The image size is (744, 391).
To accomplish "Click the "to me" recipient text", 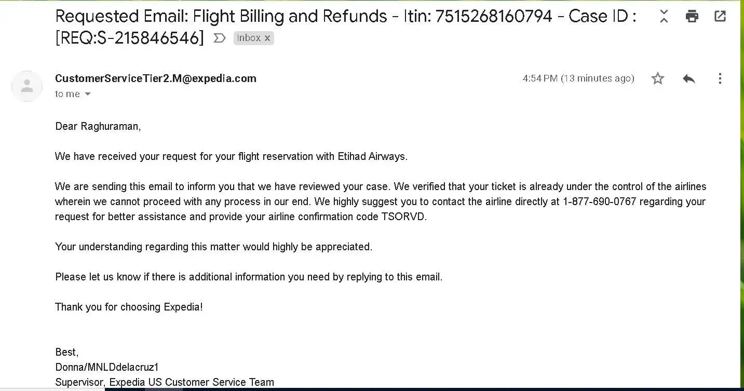I will point(67,94).
